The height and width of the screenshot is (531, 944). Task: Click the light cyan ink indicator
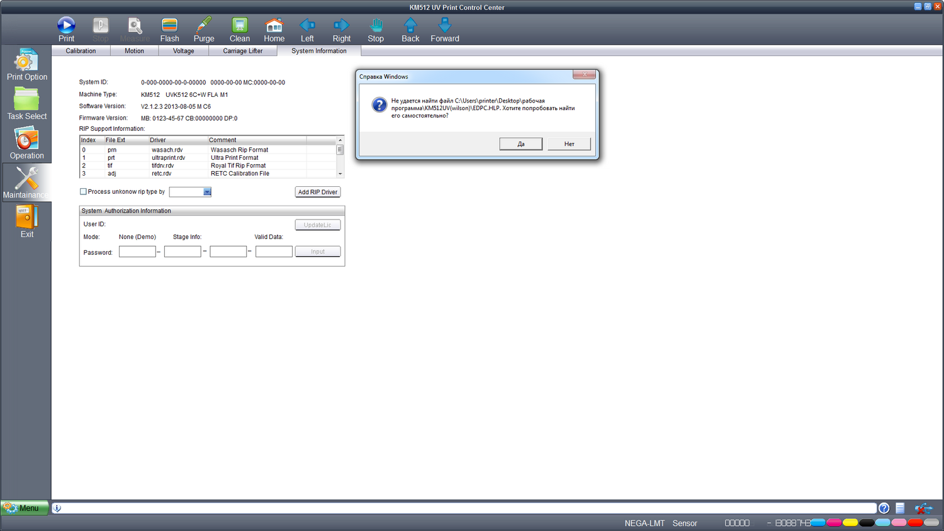pos(883,523)
